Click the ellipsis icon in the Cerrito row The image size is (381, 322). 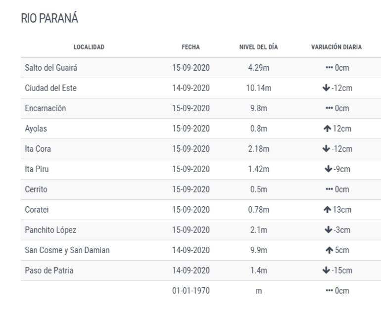point(329,189)
